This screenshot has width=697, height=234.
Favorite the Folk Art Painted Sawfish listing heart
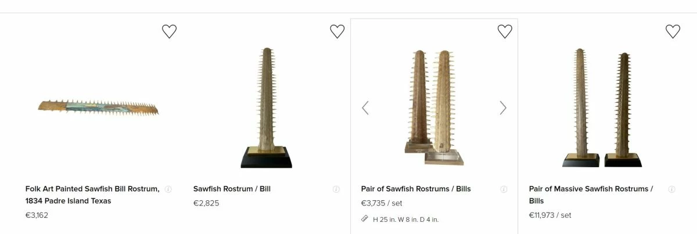(x=169, y=31)
